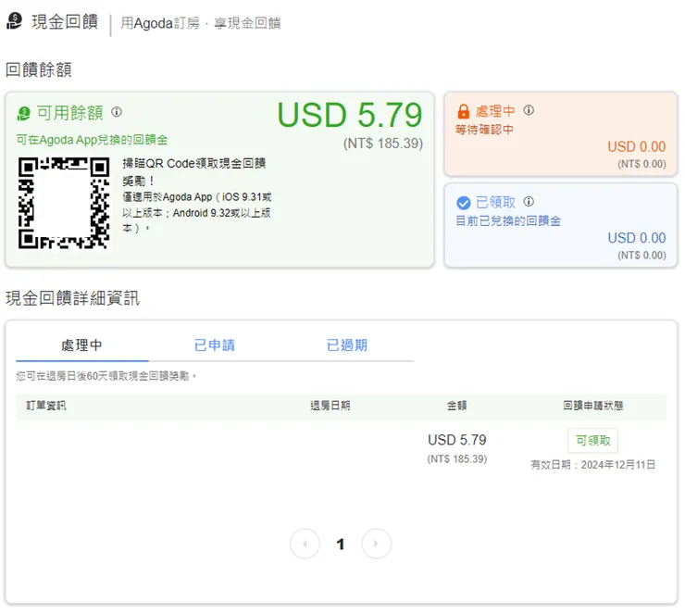Go to next page arrow
Image resolution: width=685 pixels, height=614 pixels.
click(376, 544)
